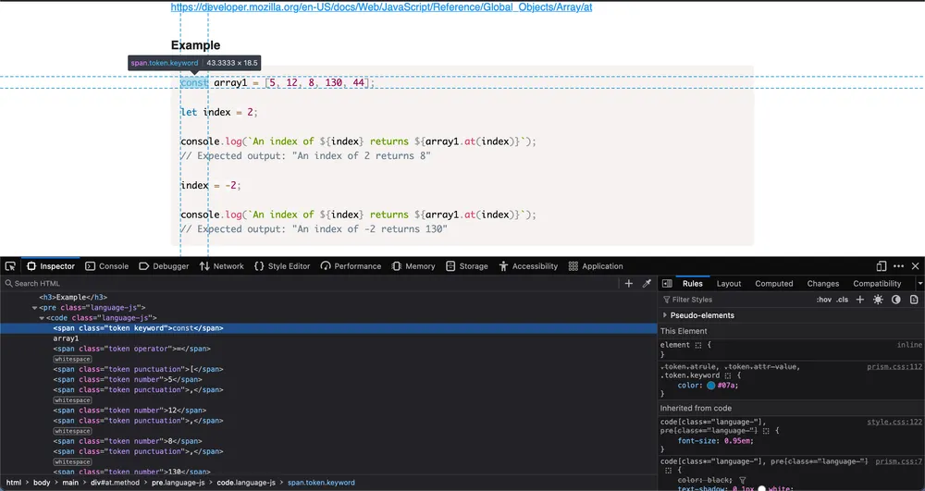The width and height of the screenshot is (925, 491).
Task: Open the Storage tab
Action: (x=467, y=266)
